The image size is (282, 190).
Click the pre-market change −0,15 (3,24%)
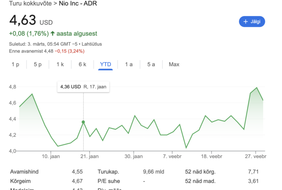coord(70,51)
